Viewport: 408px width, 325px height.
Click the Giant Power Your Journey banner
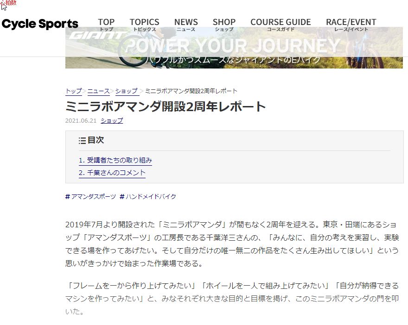(234, 48)
